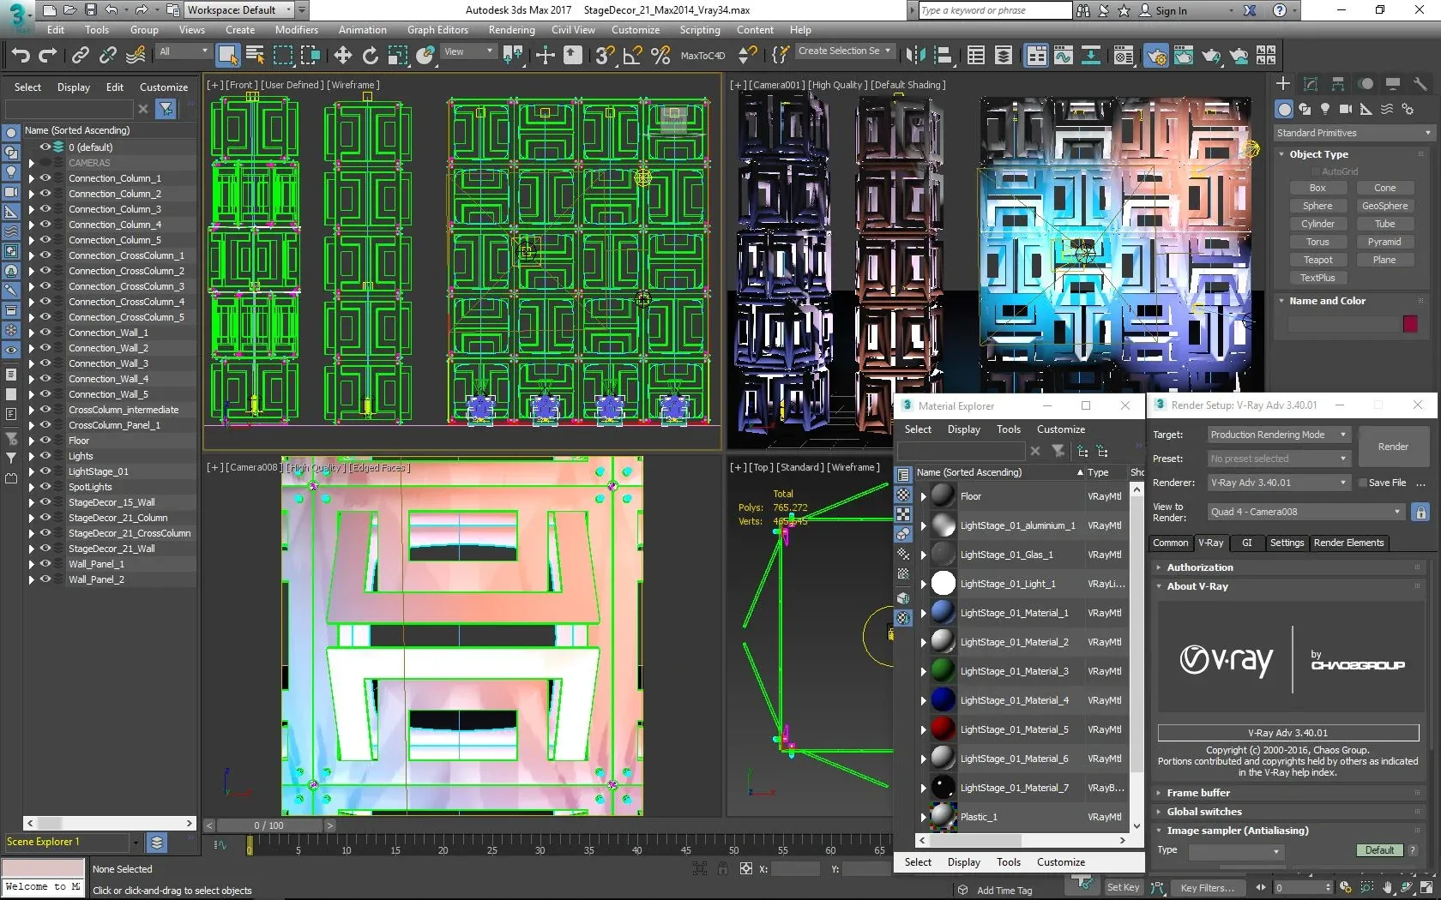Click the Unlink Selection tool
This screenshot has width=1441, height=900.
(107, 56)
